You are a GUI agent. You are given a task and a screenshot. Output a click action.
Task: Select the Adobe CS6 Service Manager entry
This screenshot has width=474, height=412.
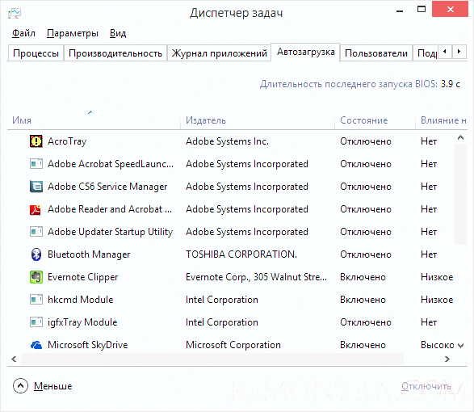point(107,187)
